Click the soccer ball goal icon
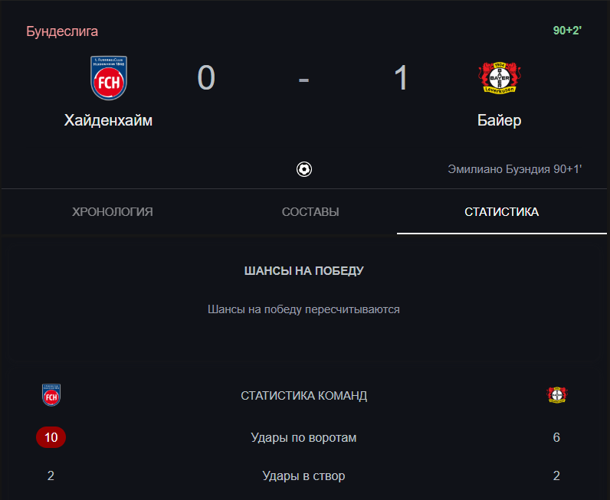The height and width of the screenshot is (500, 610). (x=303, y=169)
